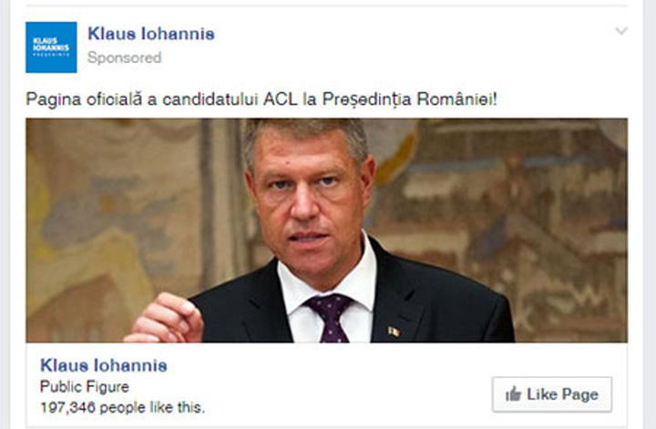Click Președinția României in the post text
Viewport: 656px width, 429px height.
point(410,99)
